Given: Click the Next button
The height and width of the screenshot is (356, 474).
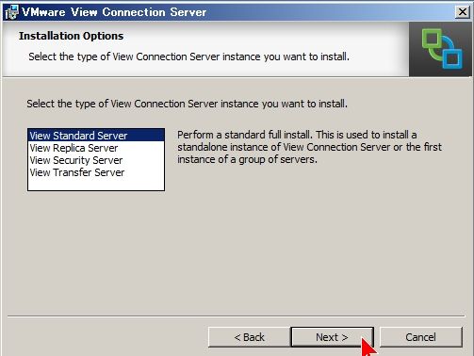Looking at the screenshot, I should coord(332,337).
